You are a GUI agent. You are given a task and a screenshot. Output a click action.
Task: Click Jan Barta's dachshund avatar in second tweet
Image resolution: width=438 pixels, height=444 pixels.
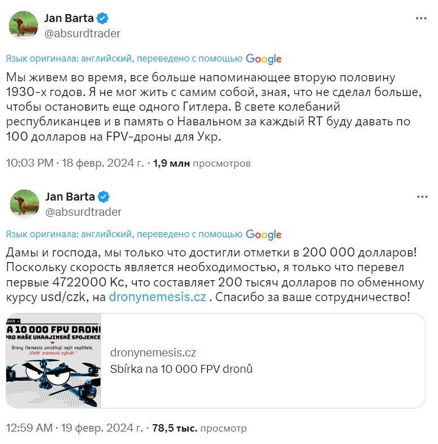[24, 204]
